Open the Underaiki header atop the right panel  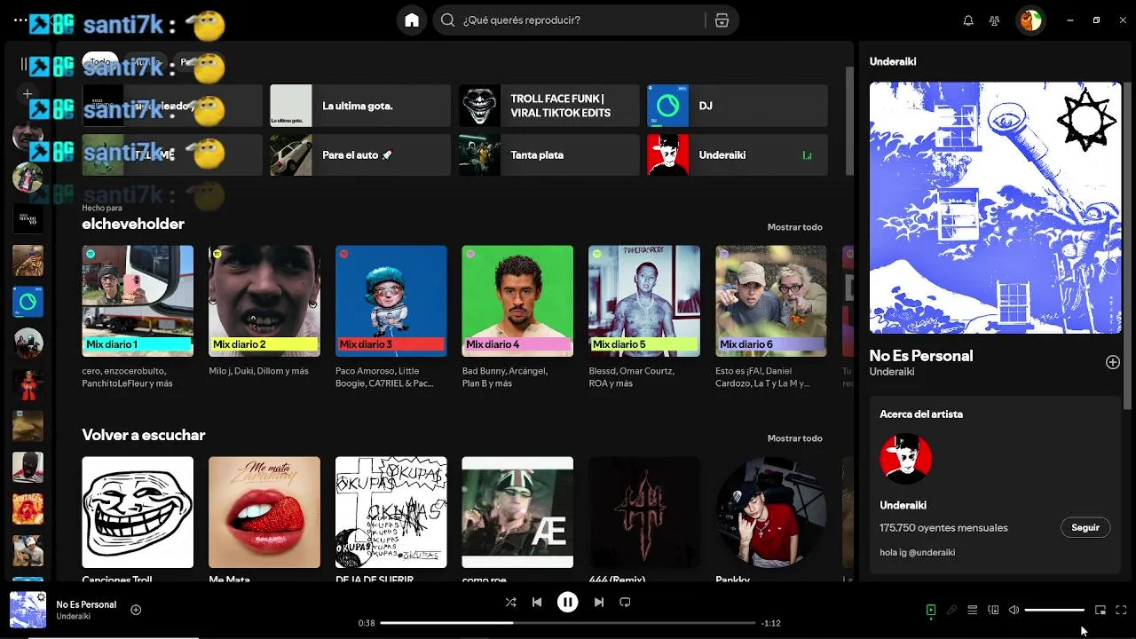tap(893, 61)
